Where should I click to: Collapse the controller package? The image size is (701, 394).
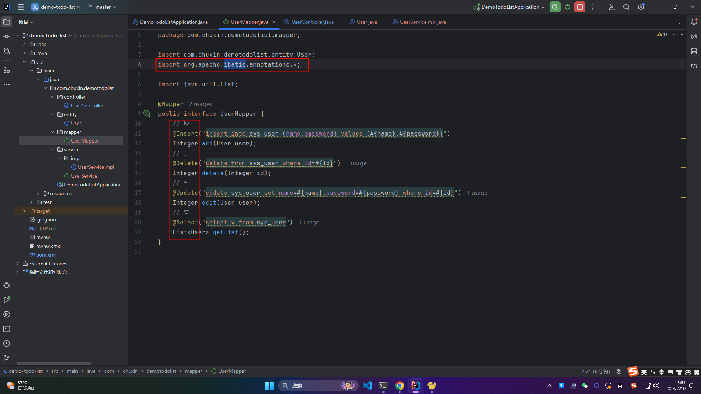52,97
